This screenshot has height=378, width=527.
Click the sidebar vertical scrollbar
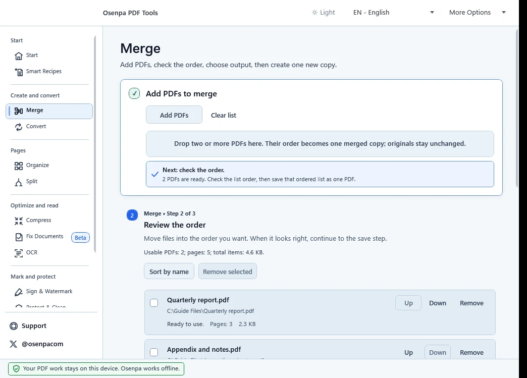95,144
